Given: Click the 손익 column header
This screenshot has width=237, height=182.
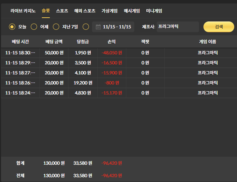Looking at the screenshot, I should (x=111, y=42).
